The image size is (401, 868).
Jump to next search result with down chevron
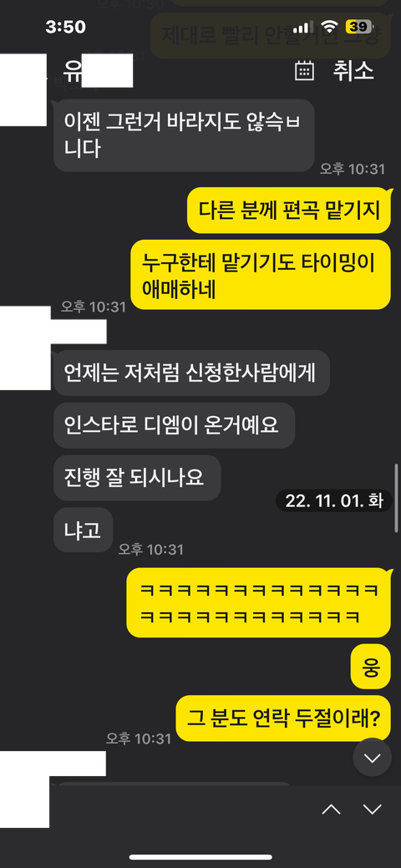click(x=373, y=810)
